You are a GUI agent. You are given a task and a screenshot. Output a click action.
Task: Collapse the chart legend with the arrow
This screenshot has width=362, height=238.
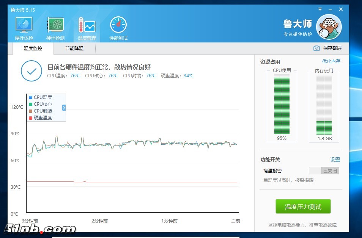click(64, 108)
